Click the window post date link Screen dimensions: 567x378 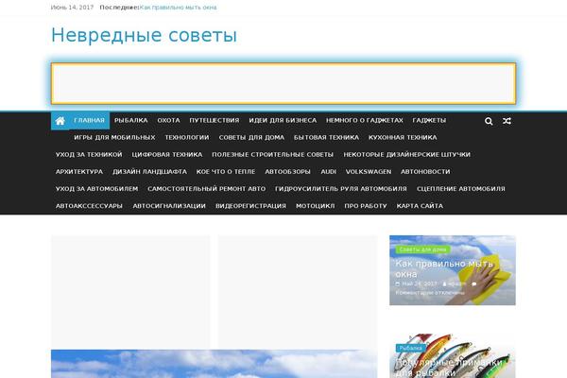click(419, 283)
